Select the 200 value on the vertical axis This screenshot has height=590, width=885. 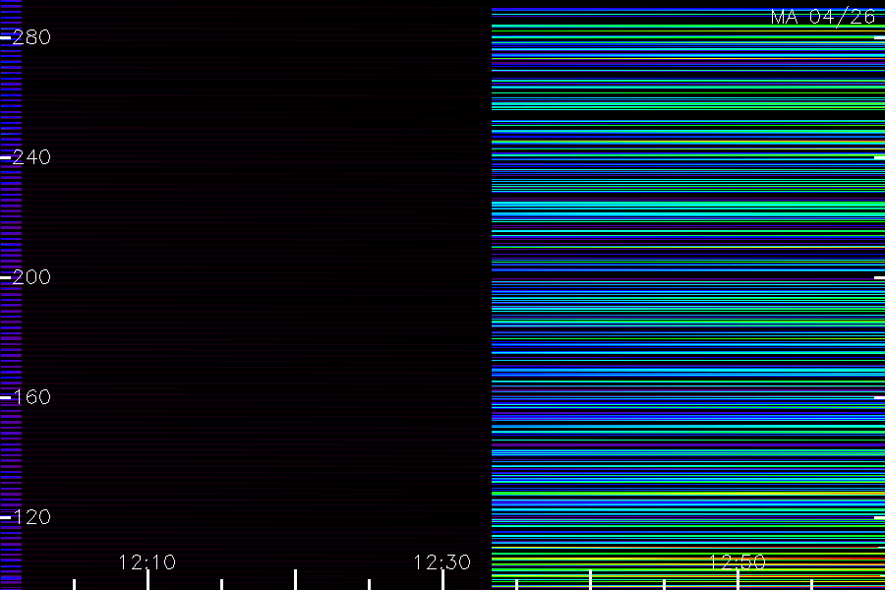tap(31, 277)
